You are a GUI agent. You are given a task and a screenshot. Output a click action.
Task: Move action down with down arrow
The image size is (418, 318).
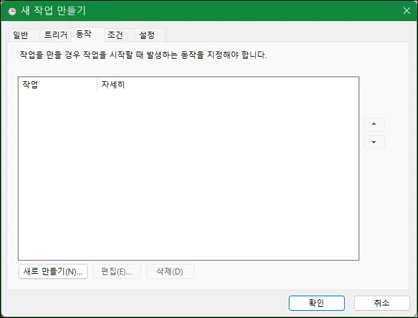(x=374, y=142)
